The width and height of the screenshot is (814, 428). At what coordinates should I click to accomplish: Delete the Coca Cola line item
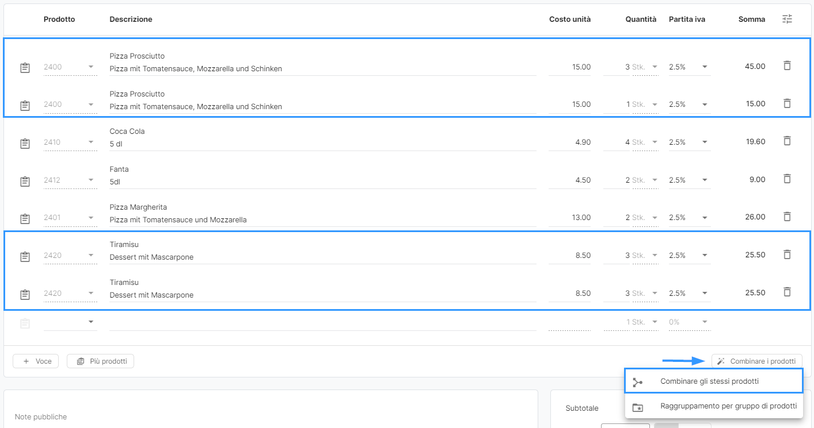click(787, 141)
